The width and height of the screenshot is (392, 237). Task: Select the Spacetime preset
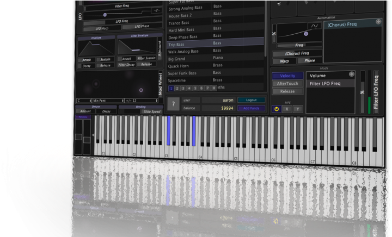pyautogui.click(x=215, y=80)
